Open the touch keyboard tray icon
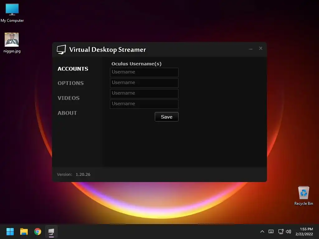 pos(271,232)
